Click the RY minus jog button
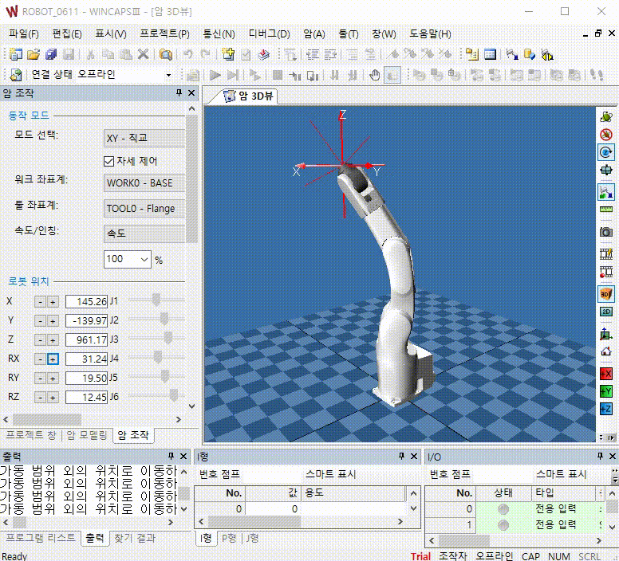Viewport: 619px width, 561px height. click(40, 378)
